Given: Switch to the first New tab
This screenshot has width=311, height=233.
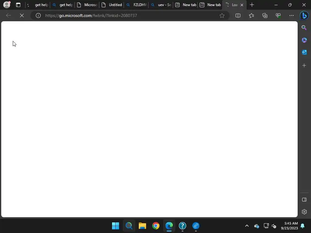Looking at the screenshot, I should click(x=186, y=5).
